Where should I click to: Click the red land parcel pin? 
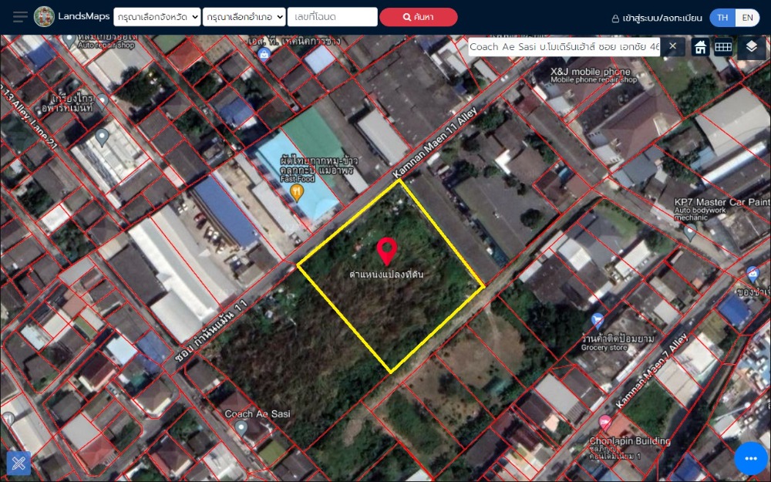tap(387, 251)
